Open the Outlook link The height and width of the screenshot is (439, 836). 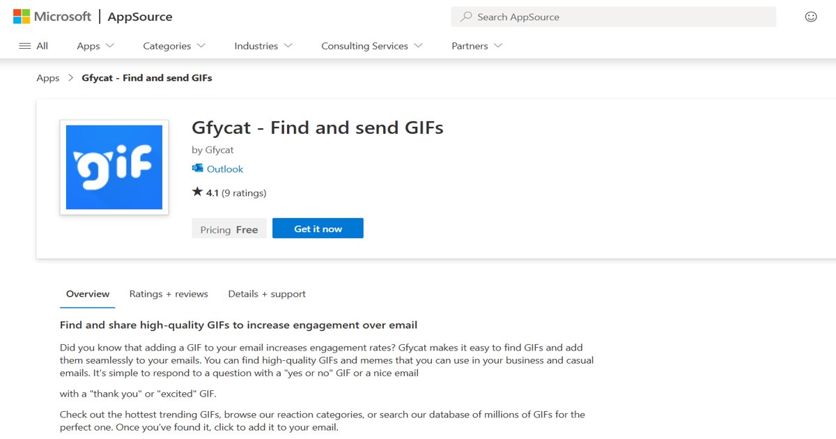(x=225, y=169)
